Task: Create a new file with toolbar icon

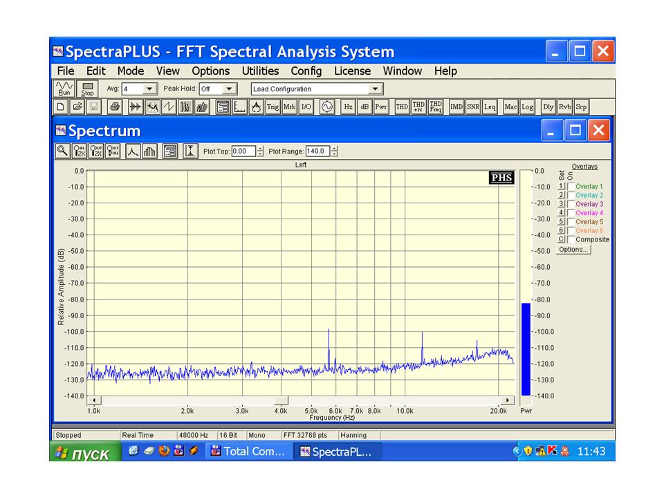Action: click(x=61, y=107)
